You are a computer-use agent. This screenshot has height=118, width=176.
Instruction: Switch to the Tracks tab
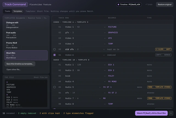[x=7, y=11]
